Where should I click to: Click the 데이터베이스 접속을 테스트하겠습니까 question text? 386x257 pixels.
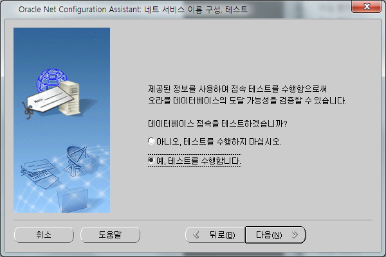[x=217, y=123]
